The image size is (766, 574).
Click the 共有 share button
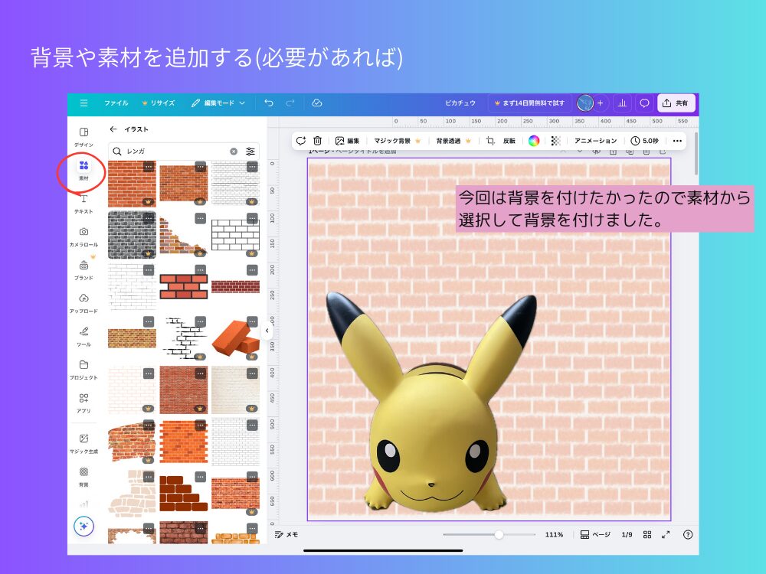676,103
